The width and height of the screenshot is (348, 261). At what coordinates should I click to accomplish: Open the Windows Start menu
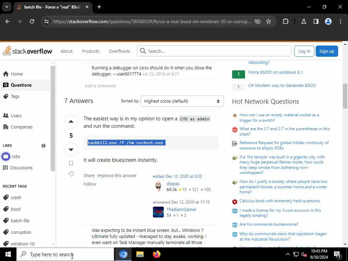(x=8, y=254)
